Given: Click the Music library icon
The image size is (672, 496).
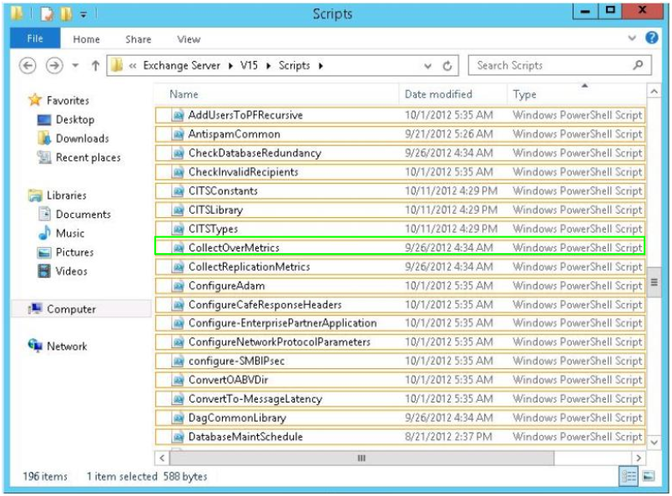Looking at the screenshot, I should tap(44, 233).
